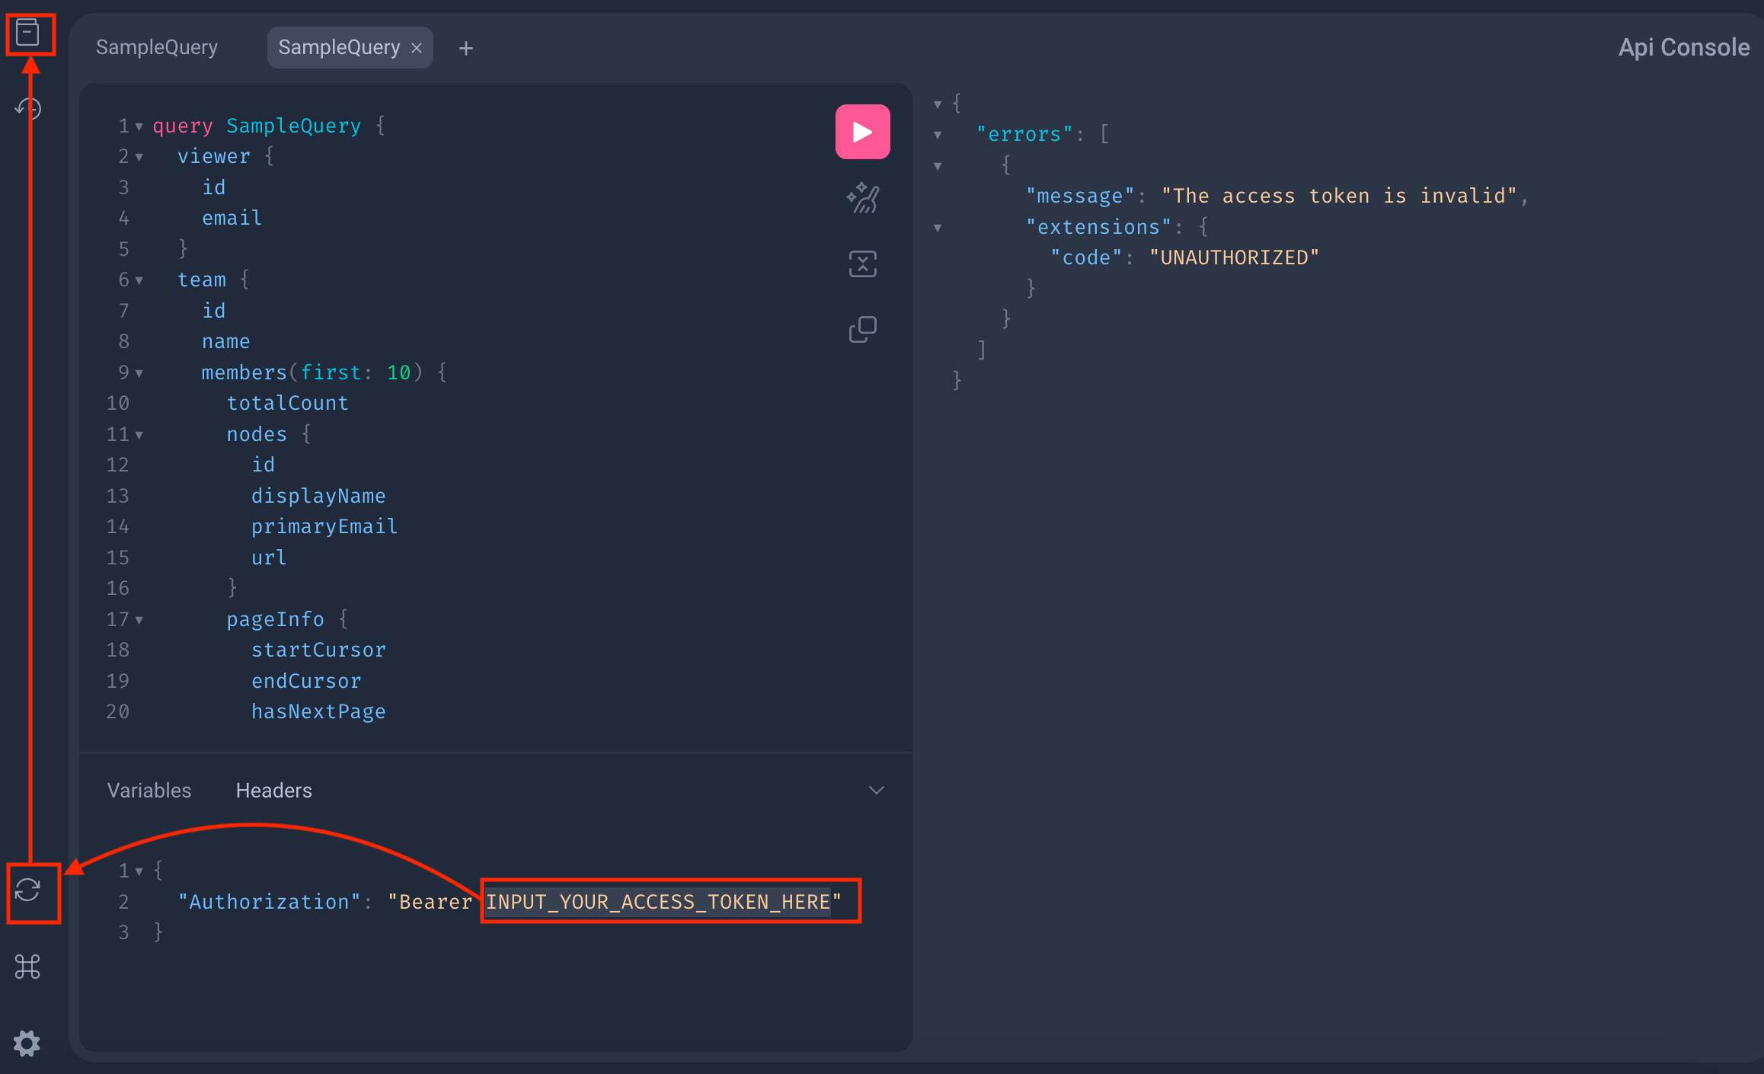Viewport: 1764px width, 1074px height.
Task: Click the "code" key in response
Action: (x=1086, y=257)
